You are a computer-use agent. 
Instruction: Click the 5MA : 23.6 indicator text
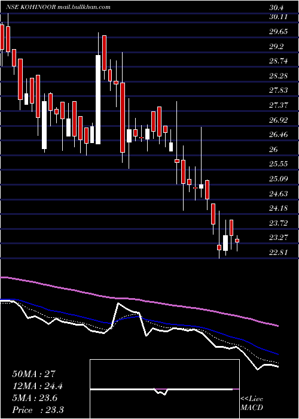click(35, 398)
